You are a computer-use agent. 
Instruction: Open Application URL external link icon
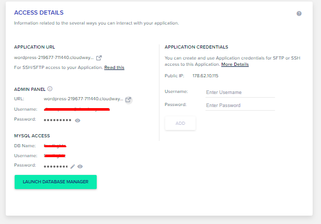pos(99,58)
